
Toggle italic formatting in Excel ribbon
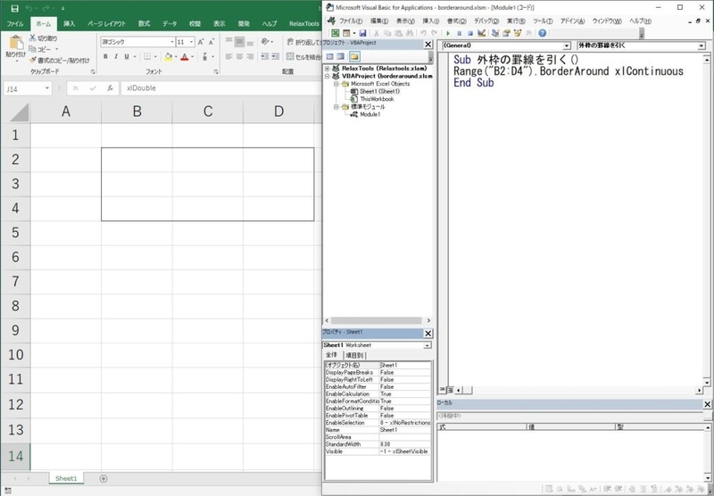click(x=116, y=56)
